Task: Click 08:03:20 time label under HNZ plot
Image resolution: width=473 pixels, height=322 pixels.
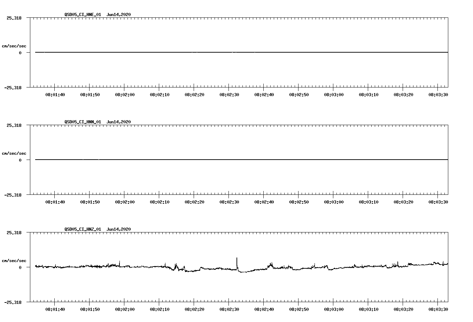Action: [403, 309]
